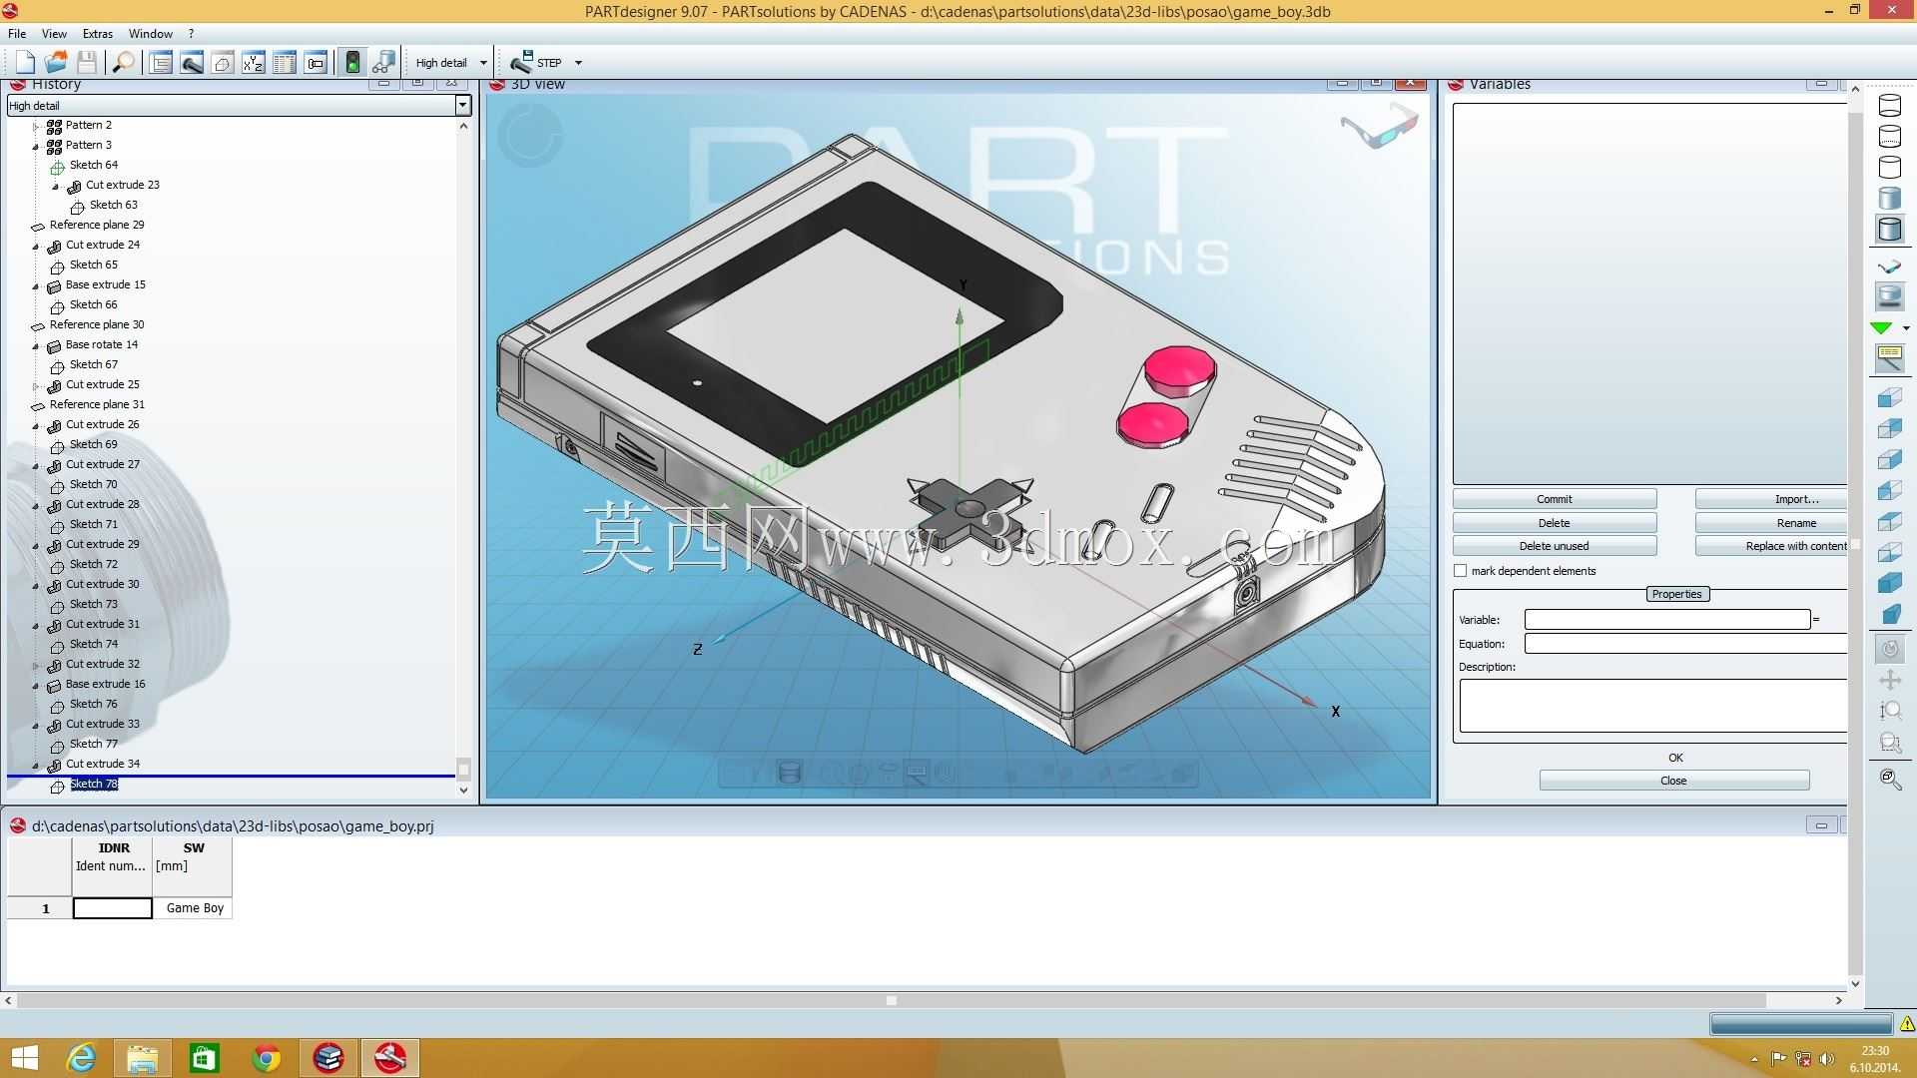Image resolution: width=1917 pixels, height=1078 pixels.
Task: Open the table window toolbar icon
Action: point(285,63)
